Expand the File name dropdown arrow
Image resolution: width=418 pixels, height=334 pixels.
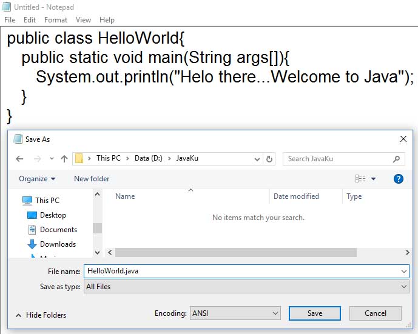tap(404, 272)
